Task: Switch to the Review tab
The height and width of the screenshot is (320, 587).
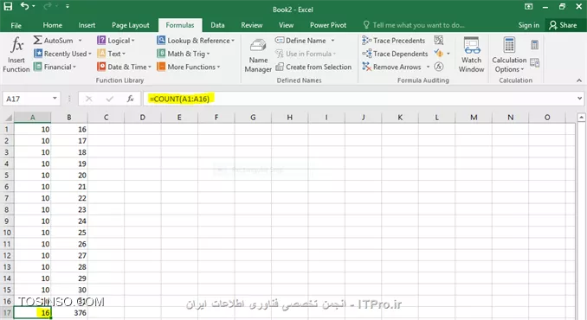Action: pos(252,25)
